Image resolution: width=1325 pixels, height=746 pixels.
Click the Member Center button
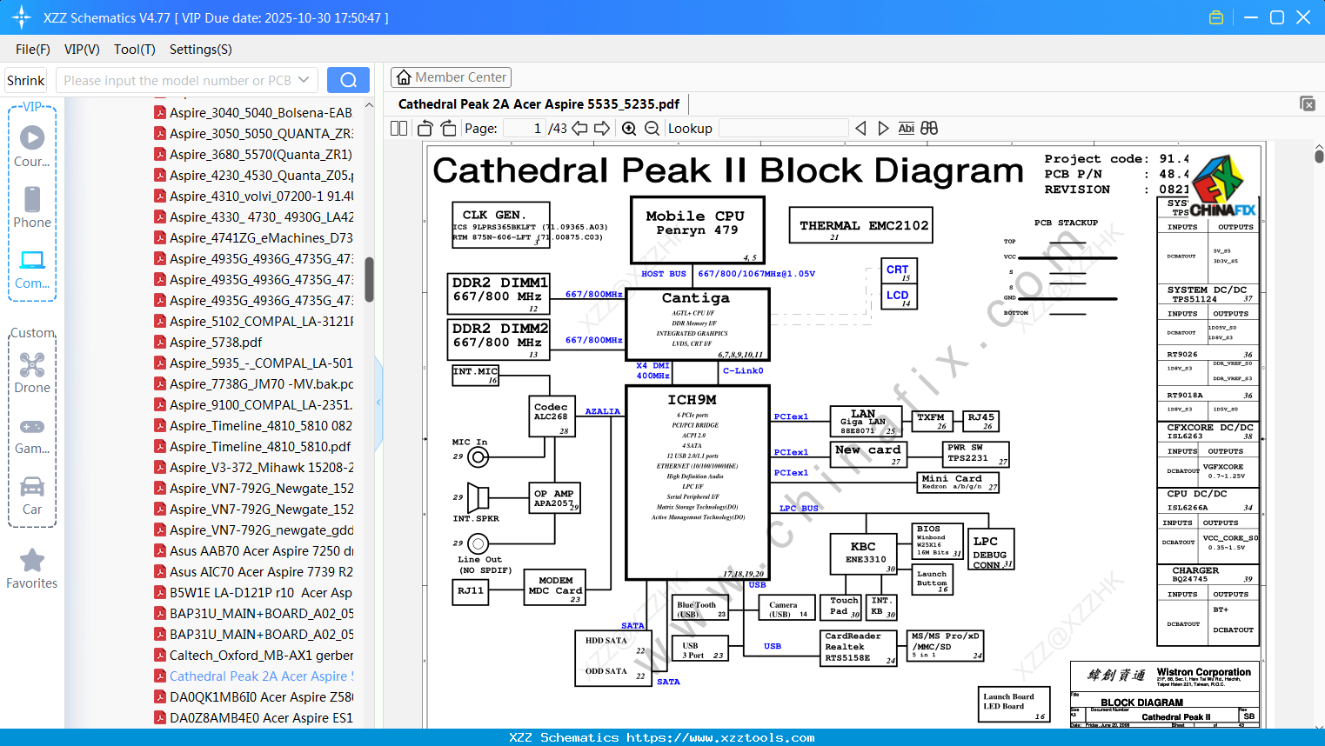[451, 77]
